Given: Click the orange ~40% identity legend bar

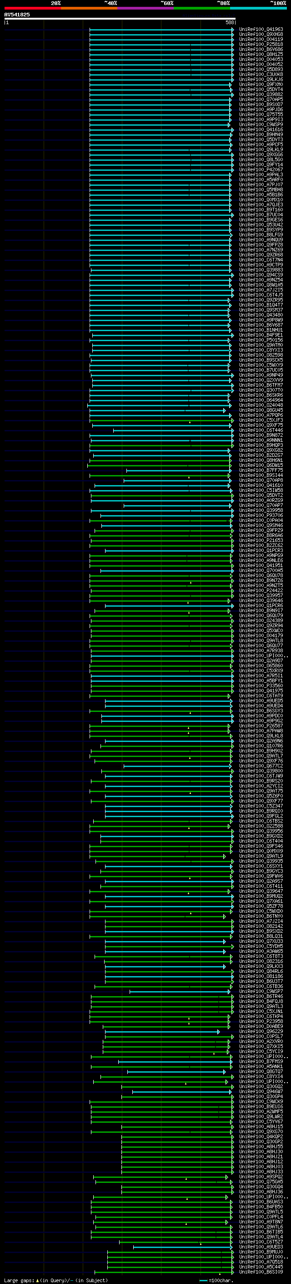Looking at the screenshot, I should tap(89, 8).
